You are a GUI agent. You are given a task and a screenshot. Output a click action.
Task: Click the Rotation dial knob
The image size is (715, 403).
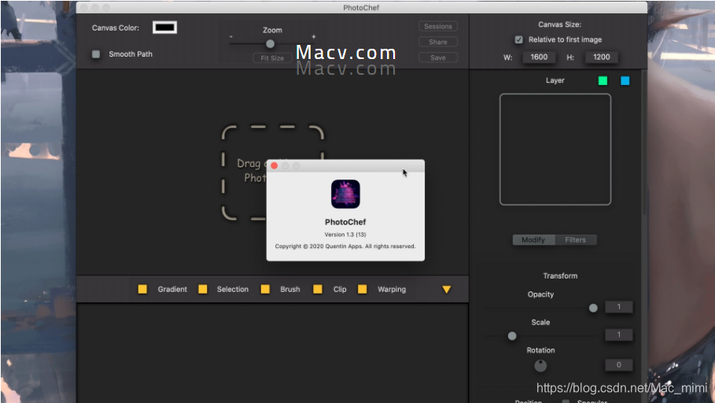tap(540, 365)
